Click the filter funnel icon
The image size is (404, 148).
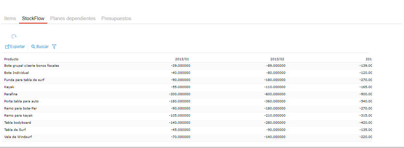click(54, 47)
